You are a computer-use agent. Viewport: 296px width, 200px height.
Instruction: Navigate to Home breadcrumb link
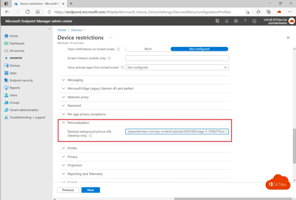click(x=62, y=30)
